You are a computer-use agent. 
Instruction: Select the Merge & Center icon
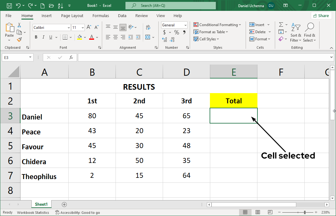point(148,37)
